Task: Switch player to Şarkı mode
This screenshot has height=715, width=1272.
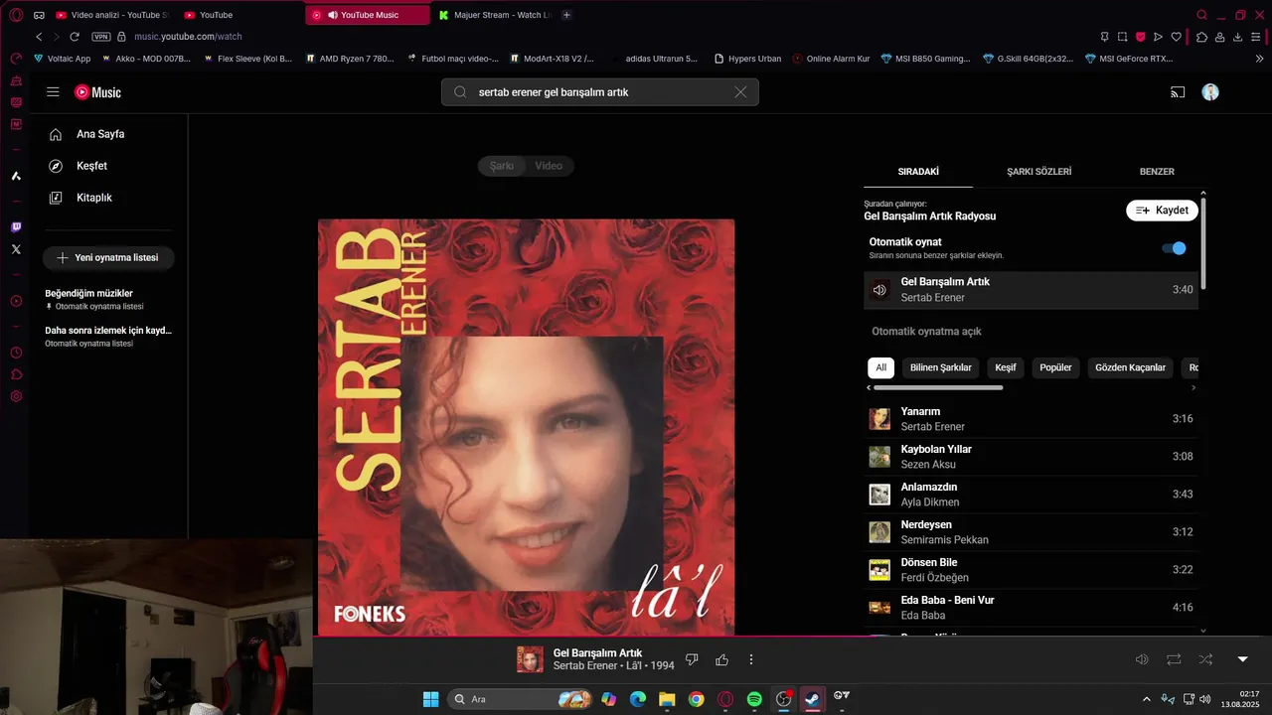Action: (x=502, y=166)
